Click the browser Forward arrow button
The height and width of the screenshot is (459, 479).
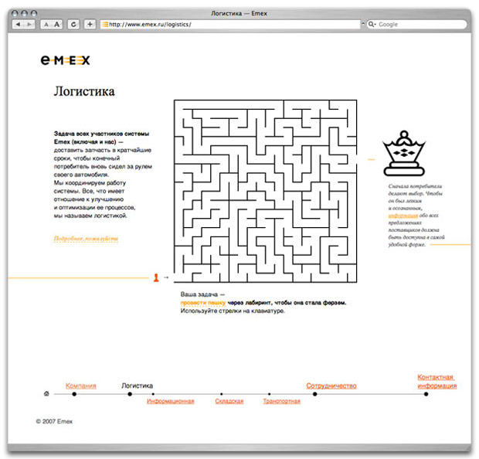(x=30, y=25)
